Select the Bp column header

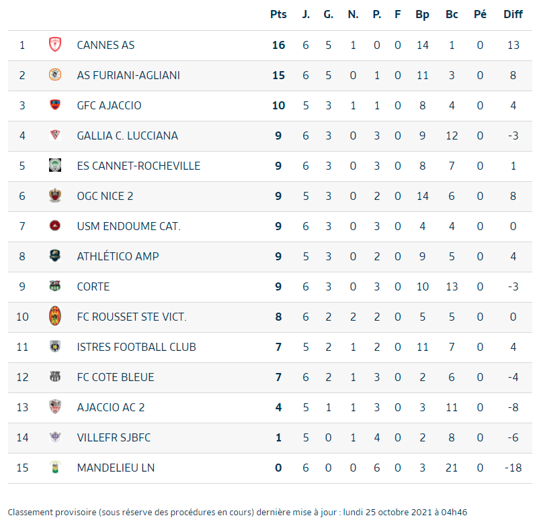tap(422, 15)
